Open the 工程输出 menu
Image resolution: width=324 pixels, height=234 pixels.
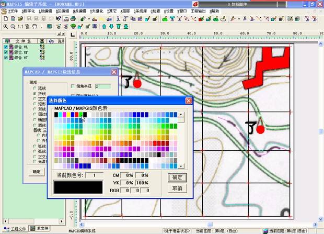click(198, 11)
